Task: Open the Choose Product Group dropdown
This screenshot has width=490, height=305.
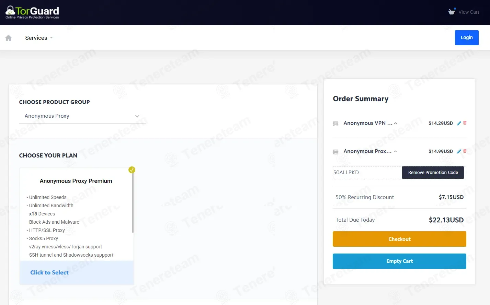Action: tap(83, 116)
